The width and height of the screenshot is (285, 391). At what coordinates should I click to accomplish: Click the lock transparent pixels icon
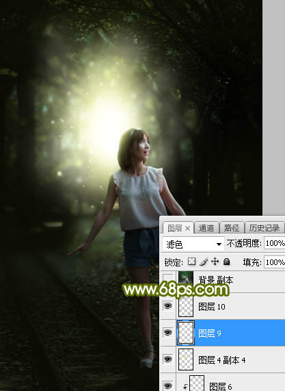point(191,262)
